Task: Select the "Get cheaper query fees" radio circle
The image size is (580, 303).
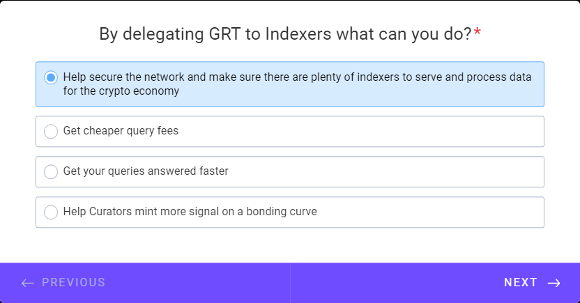Action: (x=51, y=131)
